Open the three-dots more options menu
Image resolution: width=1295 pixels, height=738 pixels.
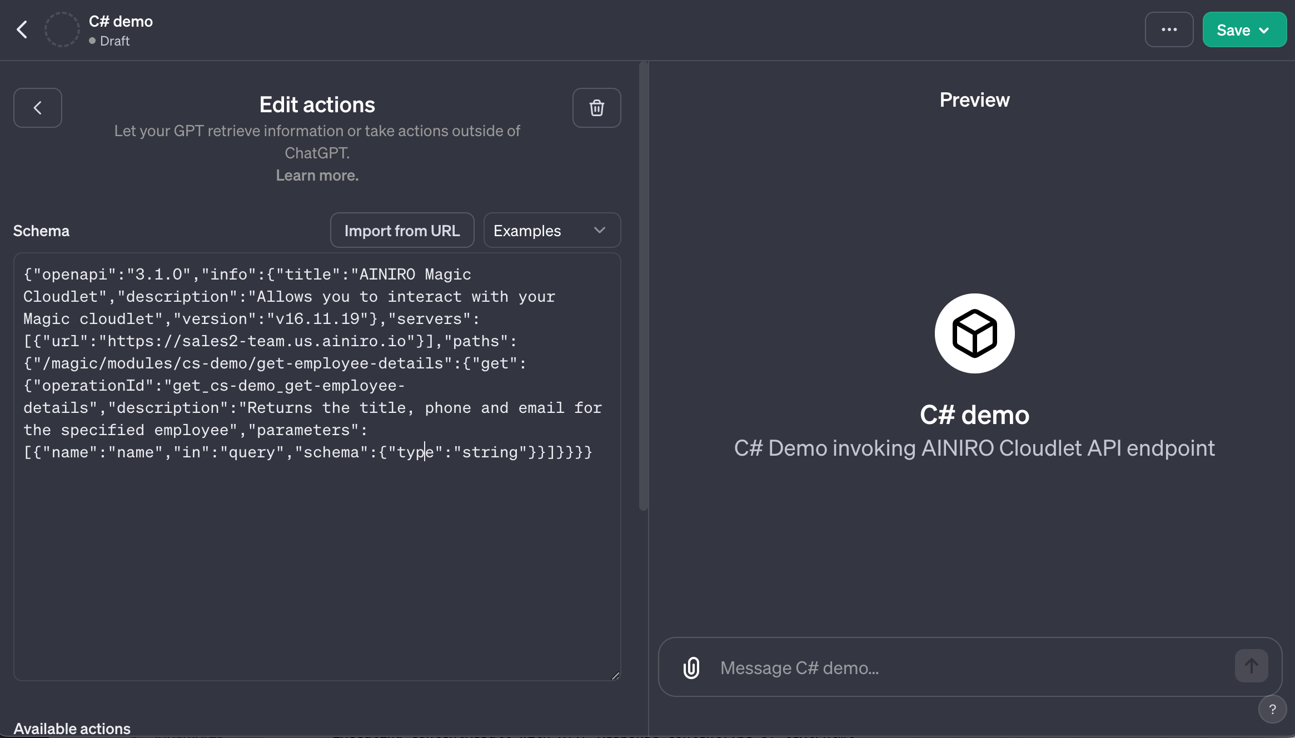click(x=1169, y=29)
